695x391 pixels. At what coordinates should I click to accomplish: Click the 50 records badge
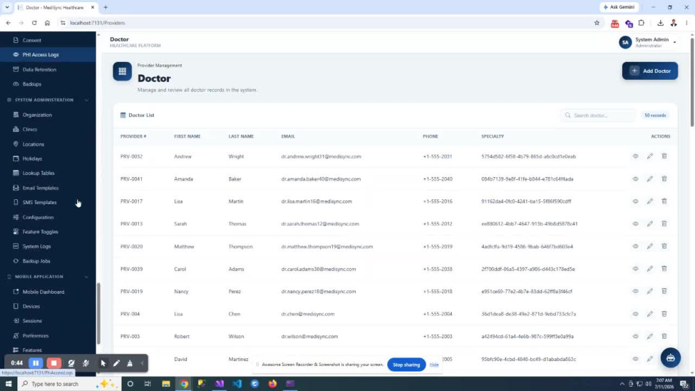click(x=655, y=115)
